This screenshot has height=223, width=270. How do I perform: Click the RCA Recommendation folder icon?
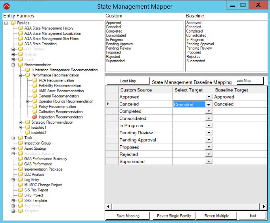coord(35,80)
